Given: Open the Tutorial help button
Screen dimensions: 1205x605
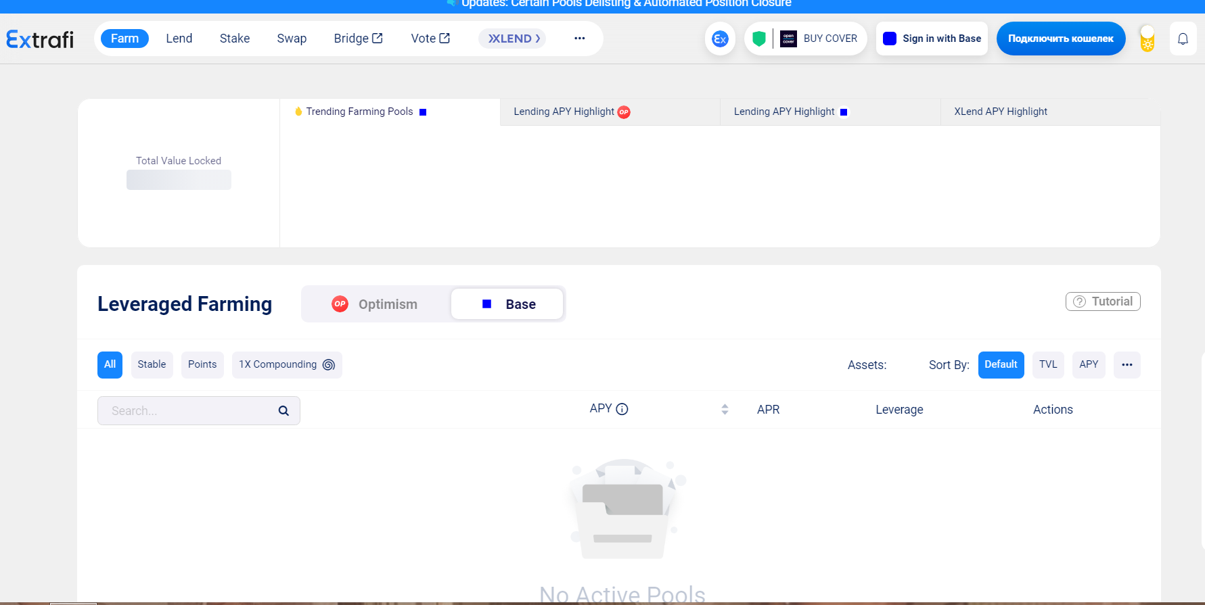Looking at the screenshot, I should pyautogui.click(x=1103, y=301).
